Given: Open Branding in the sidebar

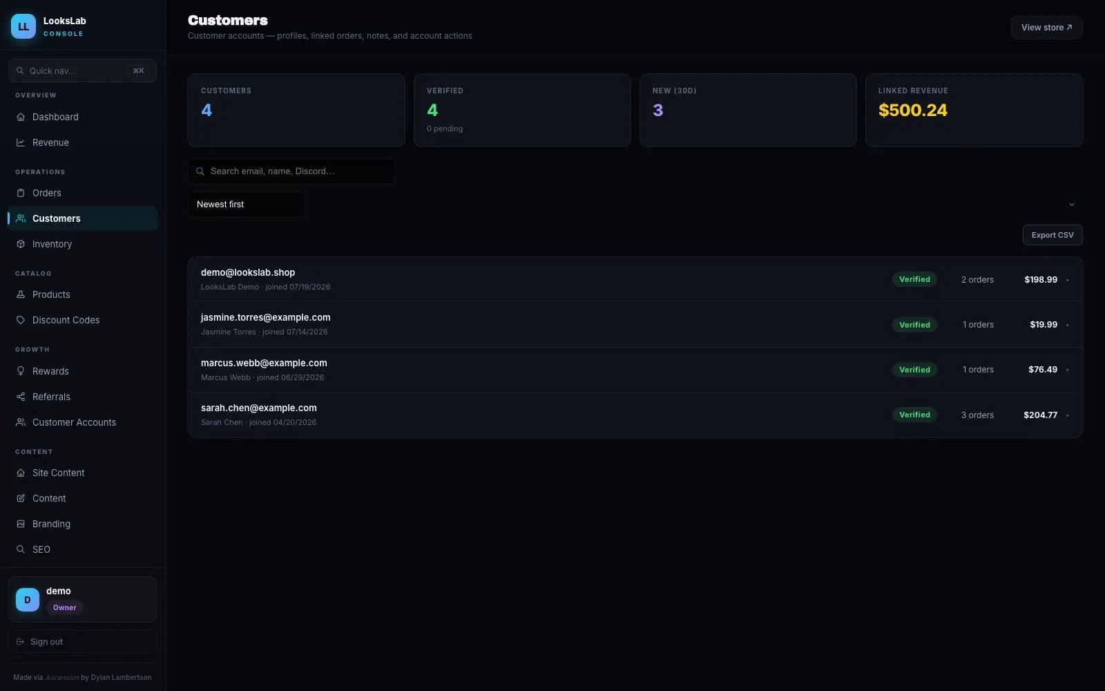Looking at the screenshot, I should point(82,524).
